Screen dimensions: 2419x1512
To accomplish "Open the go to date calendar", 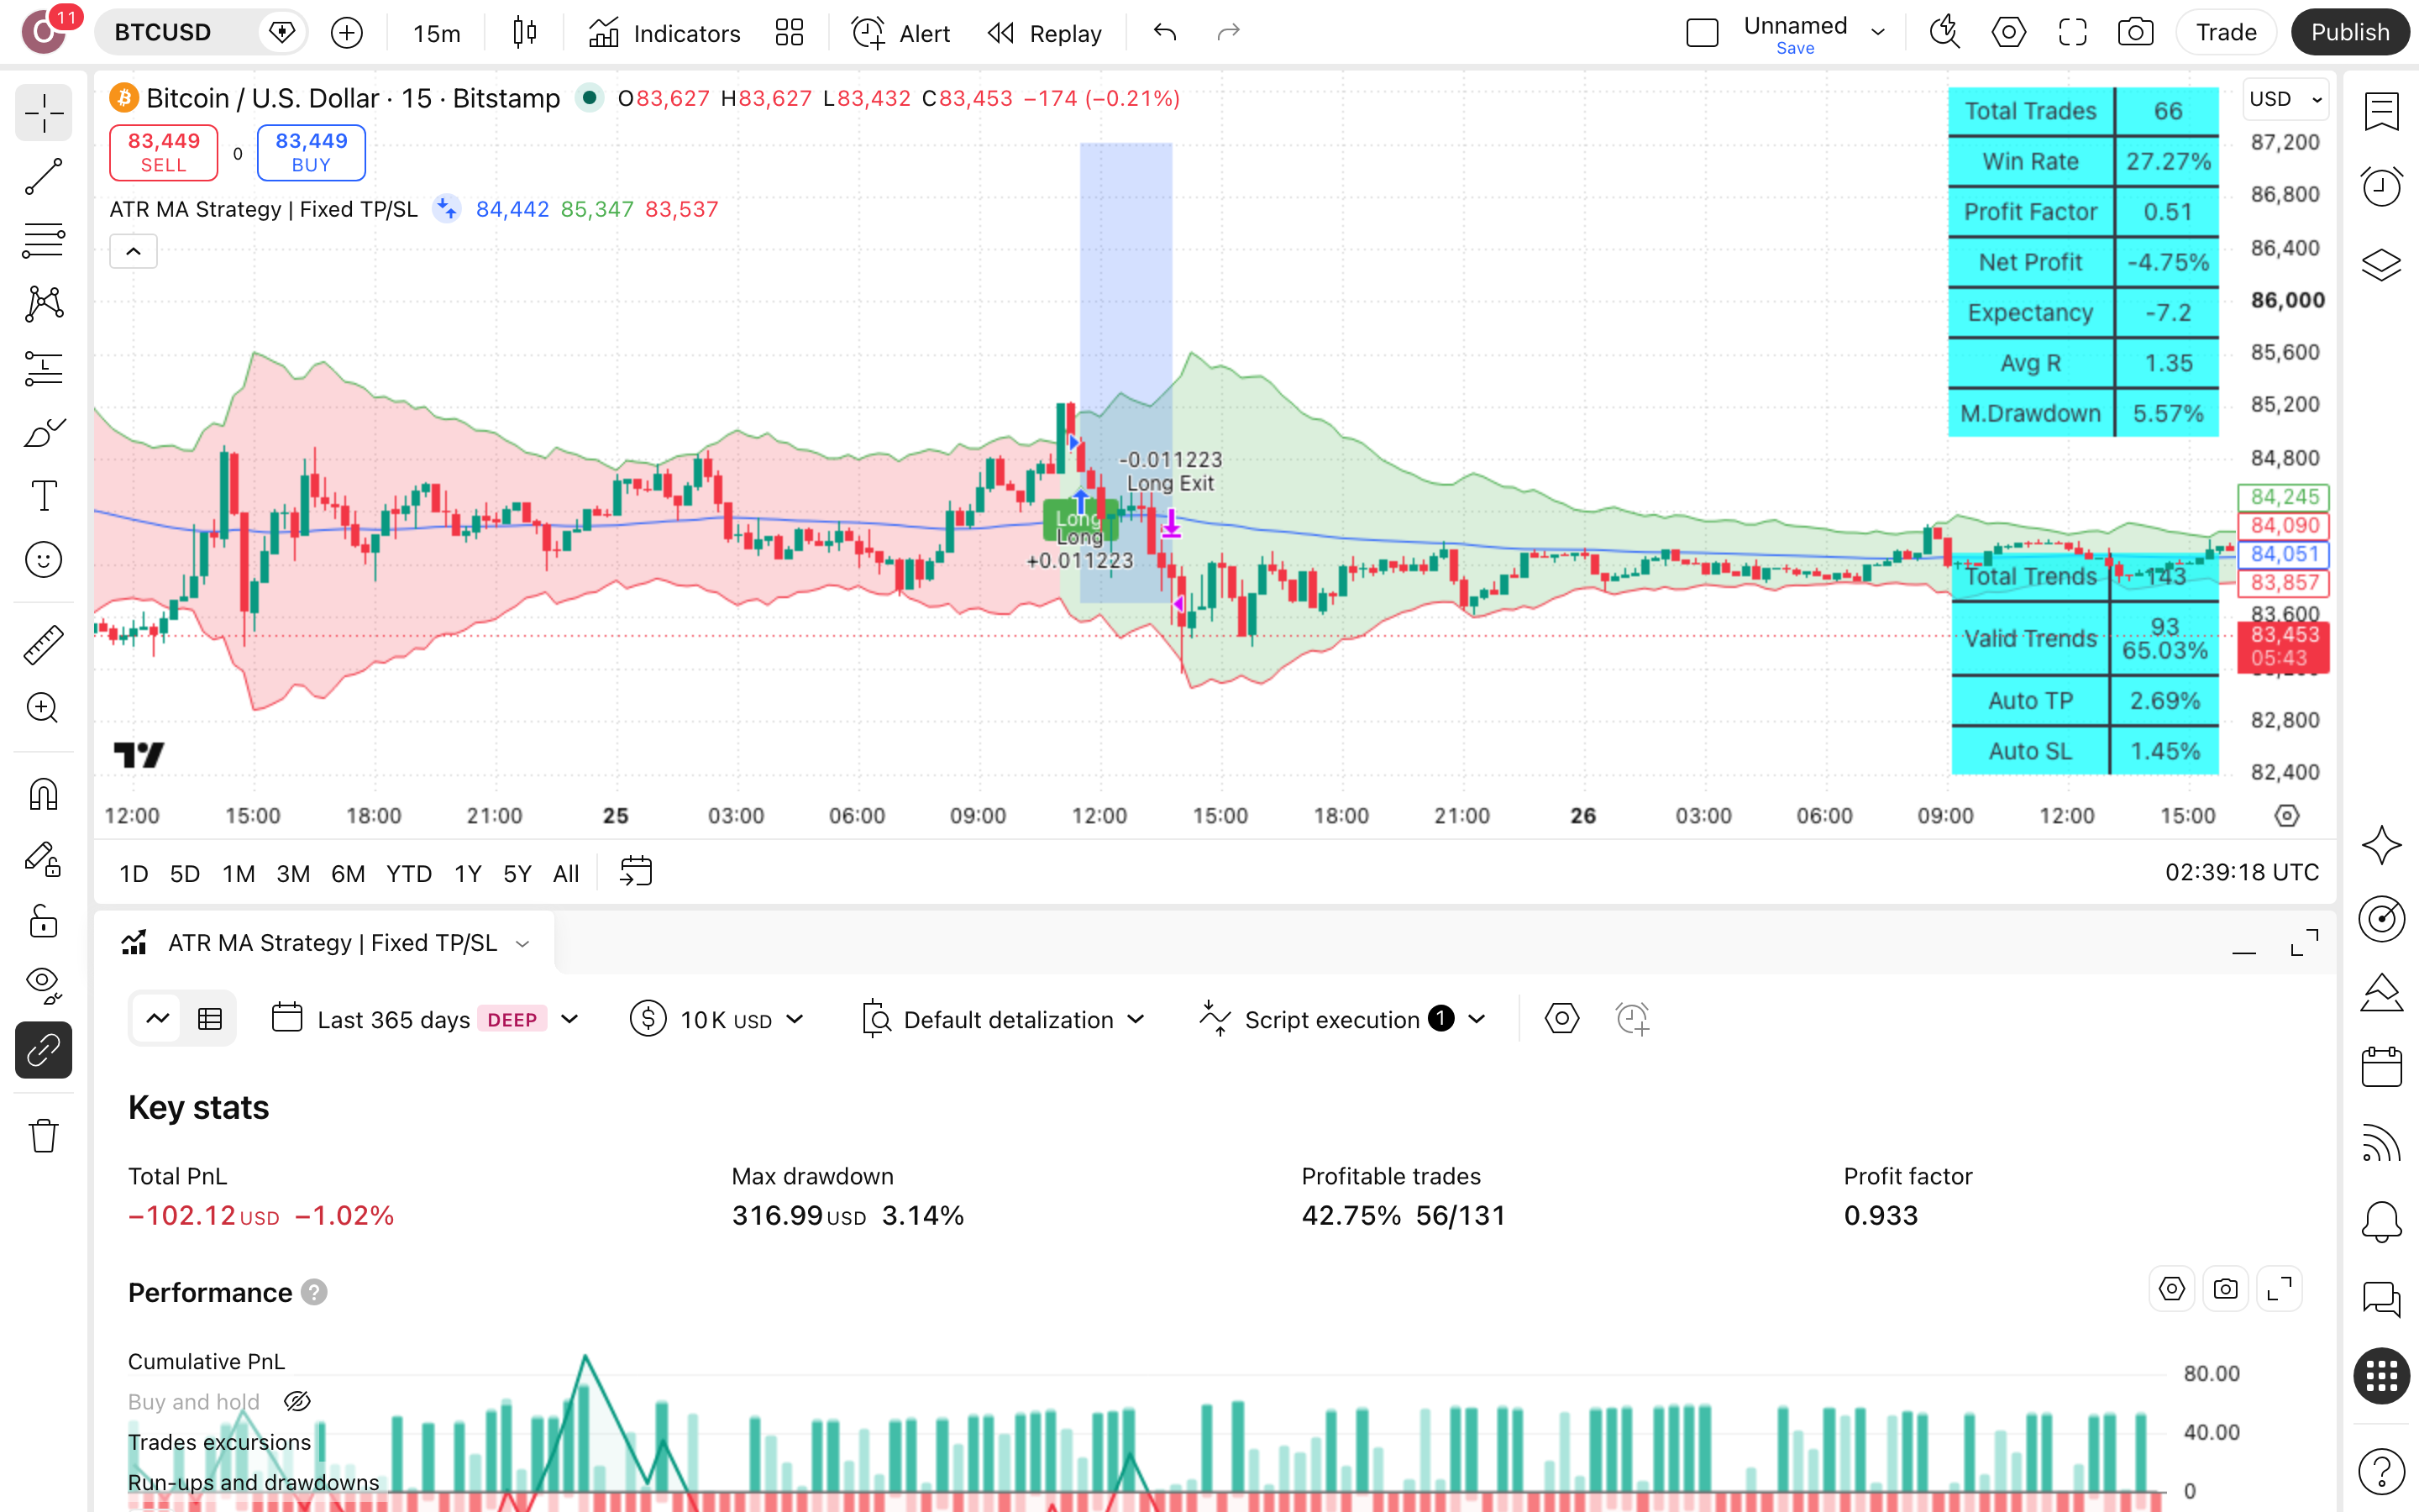I will (x=636, y=872).
